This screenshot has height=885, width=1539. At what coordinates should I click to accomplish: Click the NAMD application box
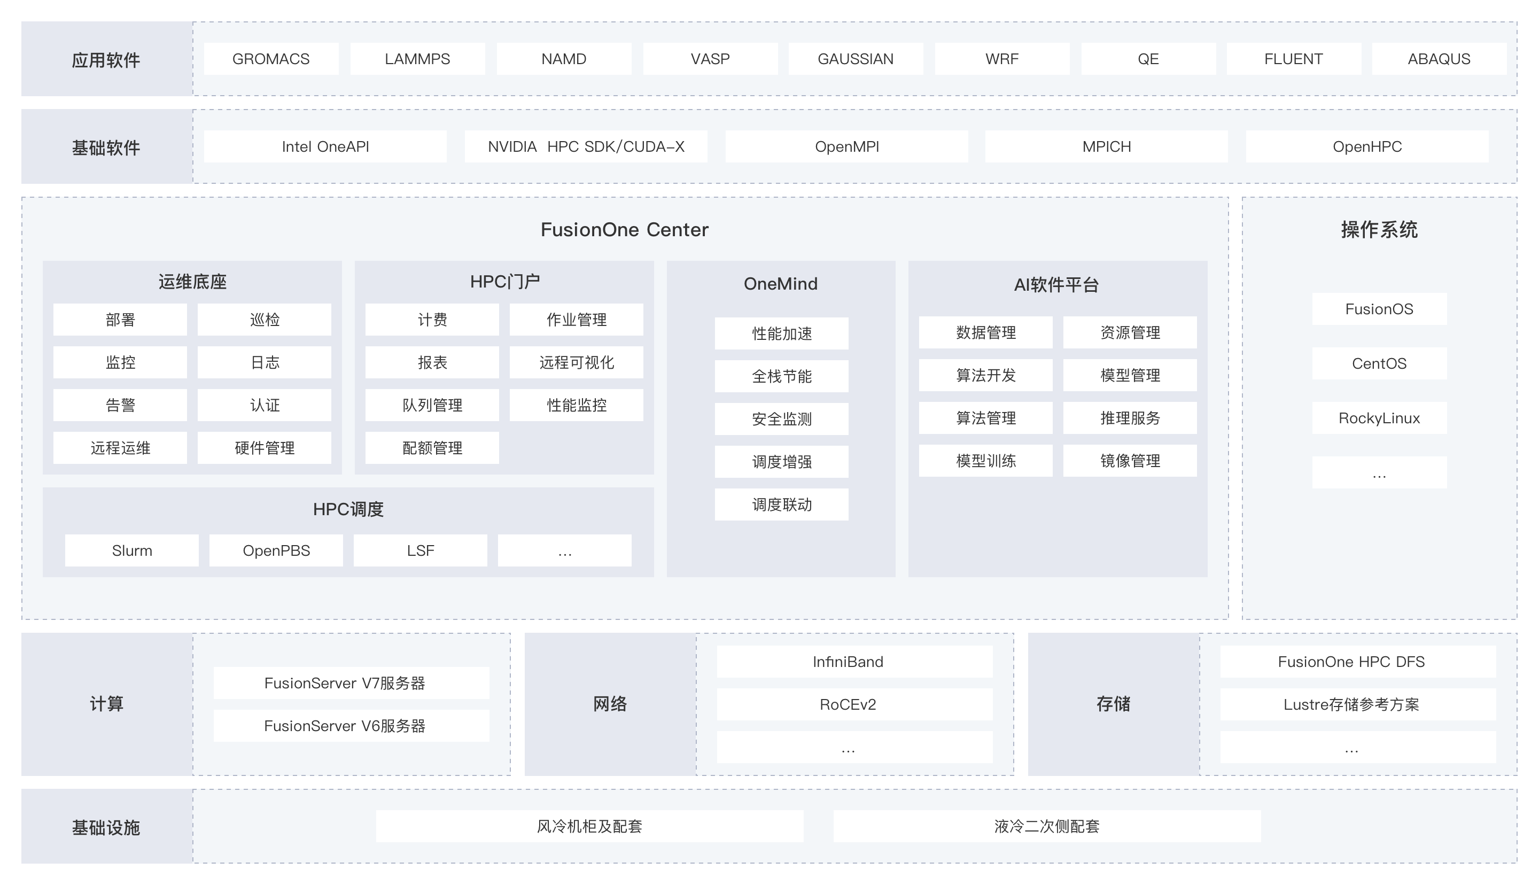tap(564, 59)
